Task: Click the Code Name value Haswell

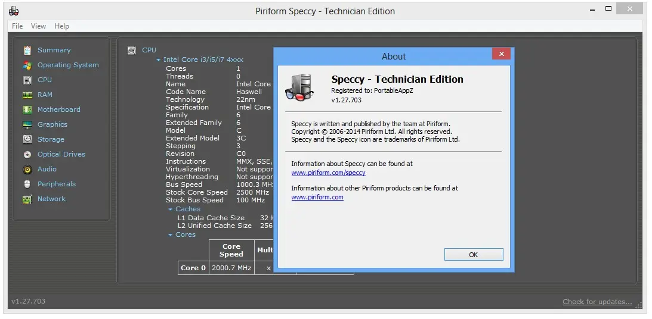Action: [x=249, y=92]
